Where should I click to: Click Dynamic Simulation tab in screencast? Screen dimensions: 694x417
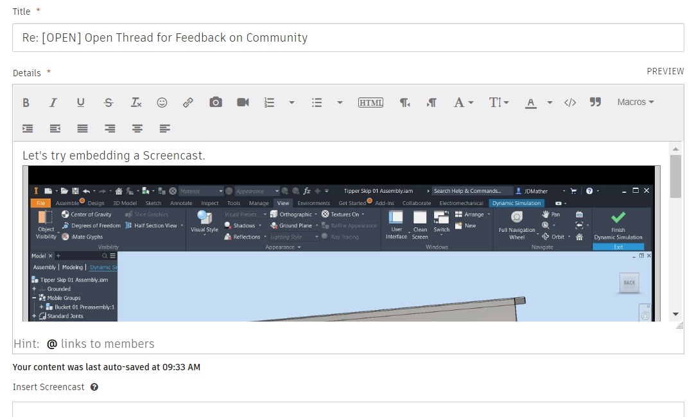(x=517, y=203)
